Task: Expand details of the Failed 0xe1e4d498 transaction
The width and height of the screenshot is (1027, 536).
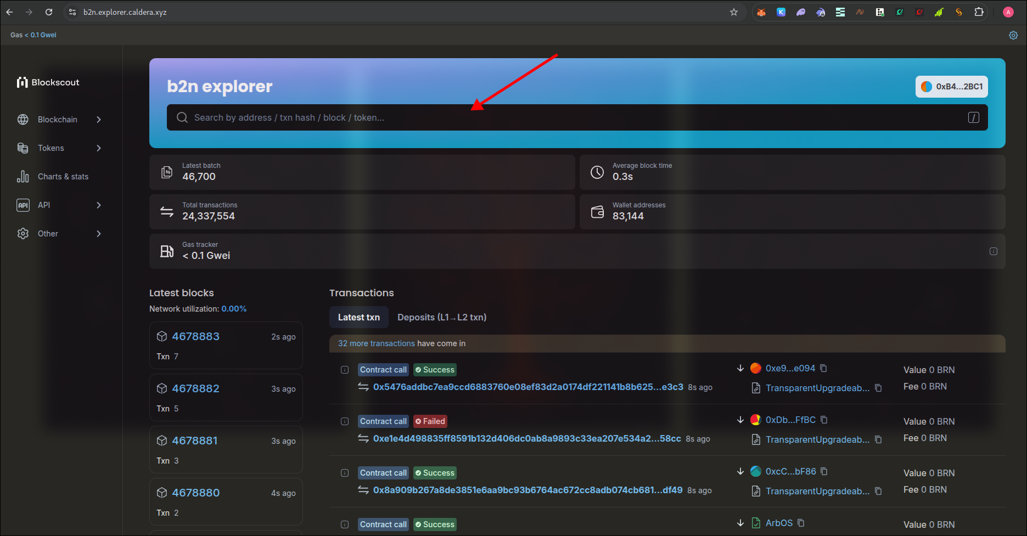Action: tap(345, 421)
